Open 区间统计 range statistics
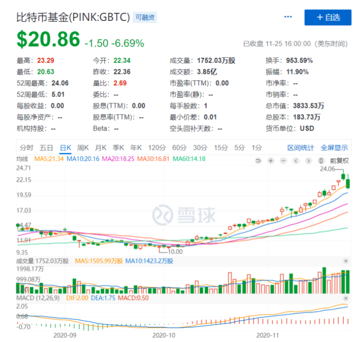The height and width of the screenshot is (342, 362). click(x=300, y=148)
